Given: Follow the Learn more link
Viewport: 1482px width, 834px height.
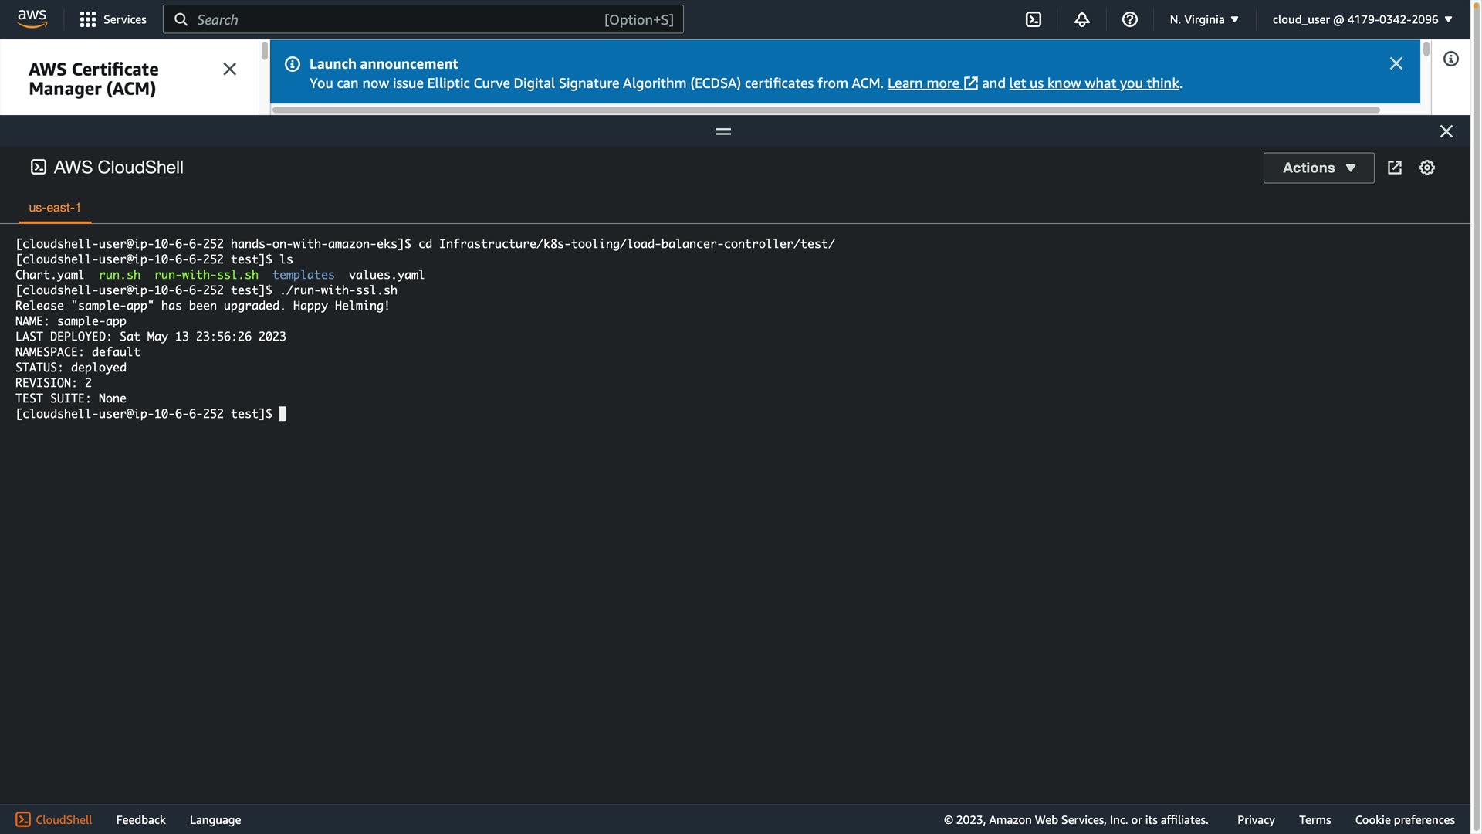Looking at the screenshot, I should [932, 83].
